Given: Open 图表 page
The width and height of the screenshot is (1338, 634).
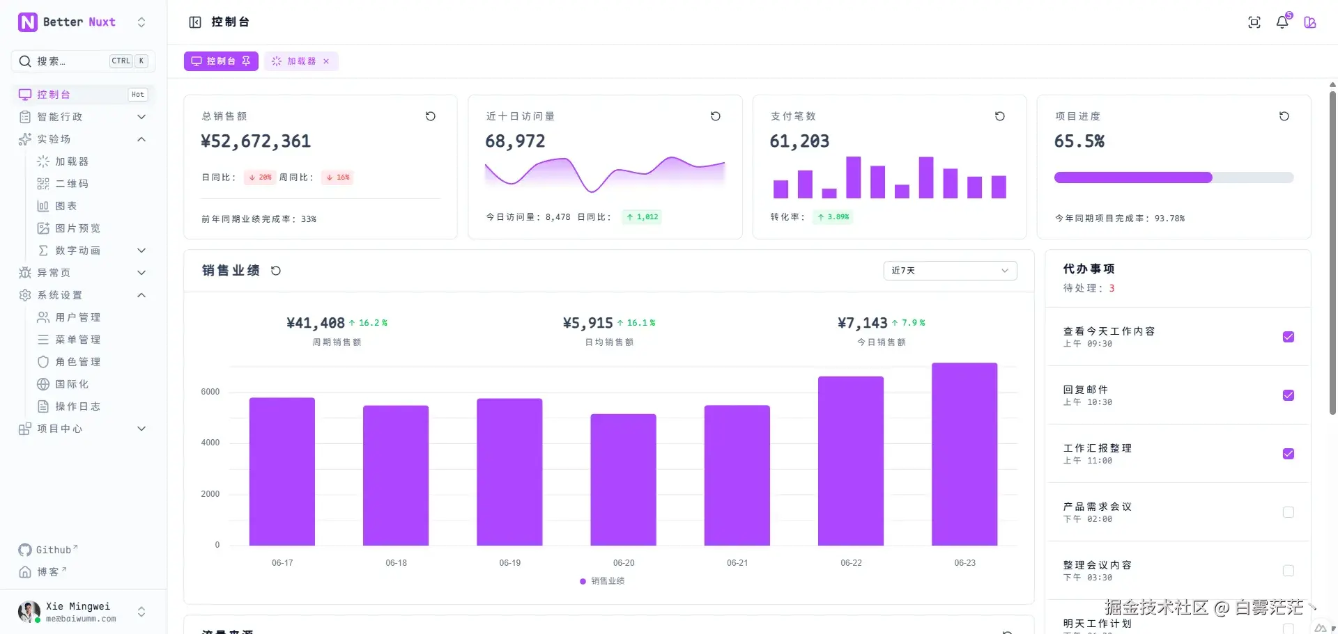Looking at the screenshot, I should [91, 206].
